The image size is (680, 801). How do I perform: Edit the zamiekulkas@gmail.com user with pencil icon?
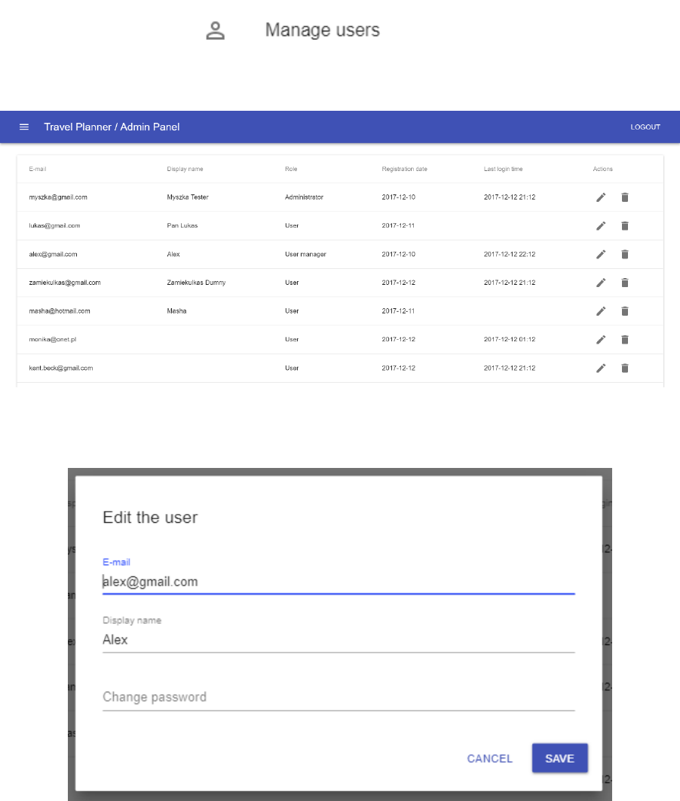(x=601, y=283)
